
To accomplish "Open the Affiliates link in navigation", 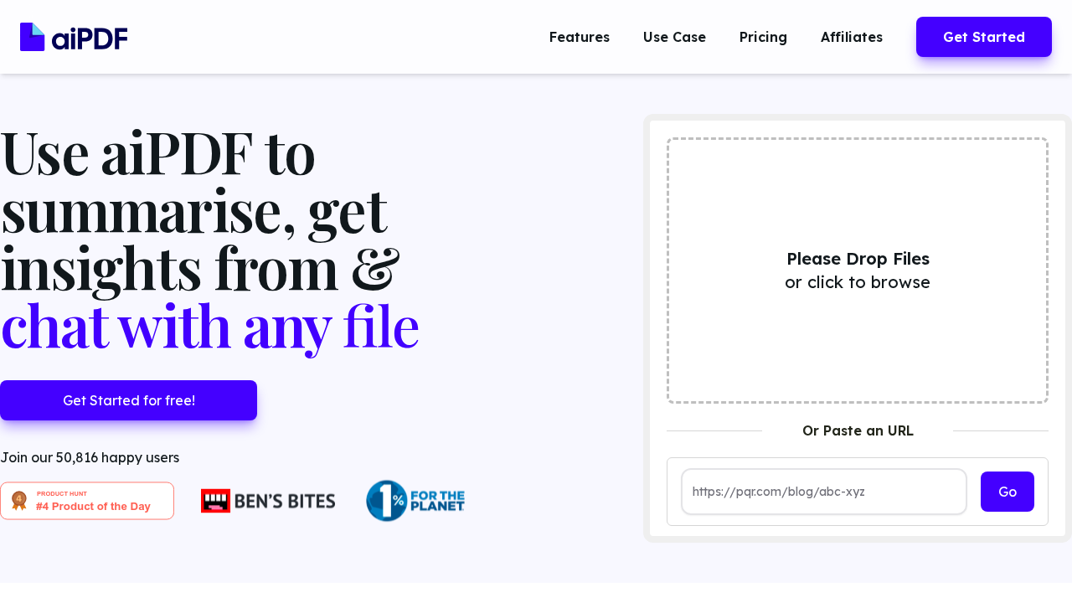I will click(852, 37).
